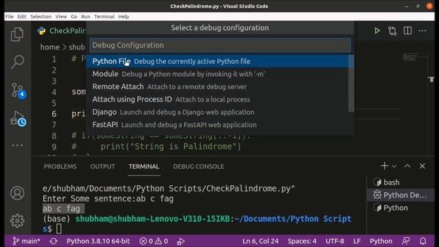Click the terminal command prompt line
The height and width of the screenshot is (247, 439).
point(197,224)
